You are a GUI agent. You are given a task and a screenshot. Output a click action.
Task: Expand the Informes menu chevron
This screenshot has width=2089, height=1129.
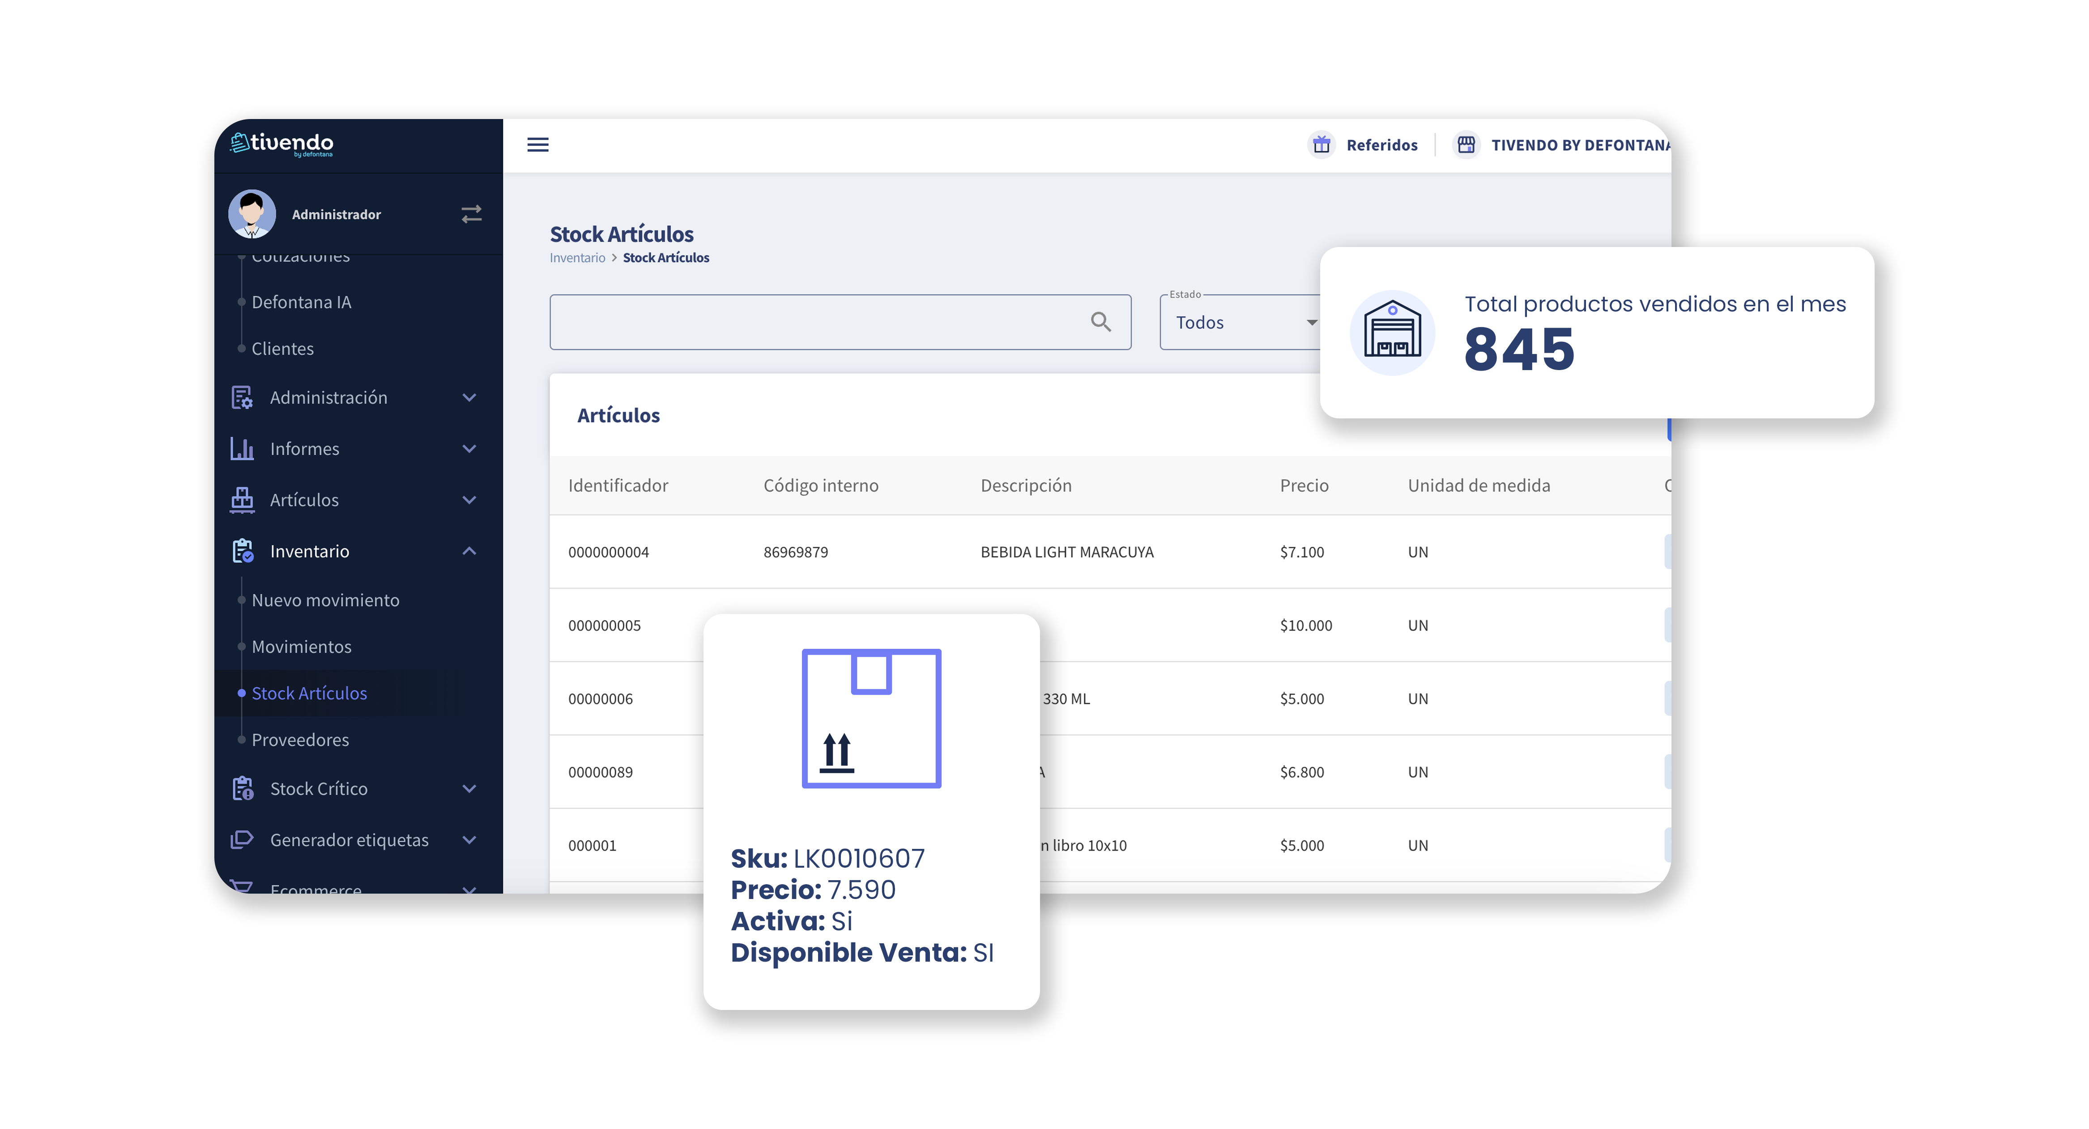[x=469, y=448]
